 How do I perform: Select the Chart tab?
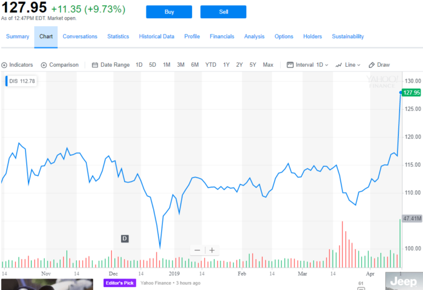(46, 36)
